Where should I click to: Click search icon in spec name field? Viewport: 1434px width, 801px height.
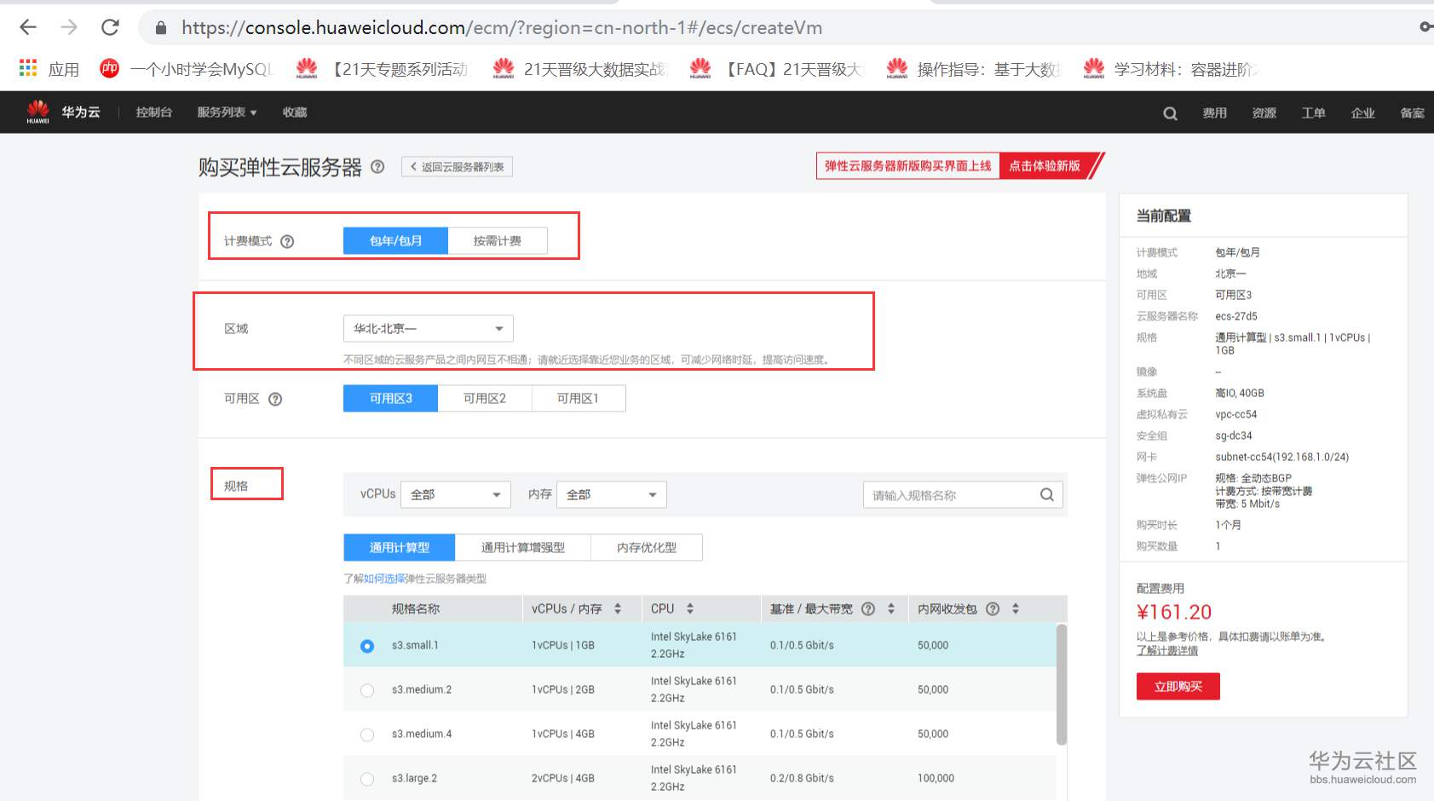pyautogui.click(x=1047, y=494)
